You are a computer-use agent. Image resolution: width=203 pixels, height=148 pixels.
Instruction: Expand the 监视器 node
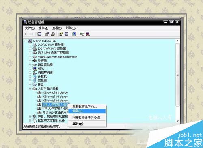[30, 81]
